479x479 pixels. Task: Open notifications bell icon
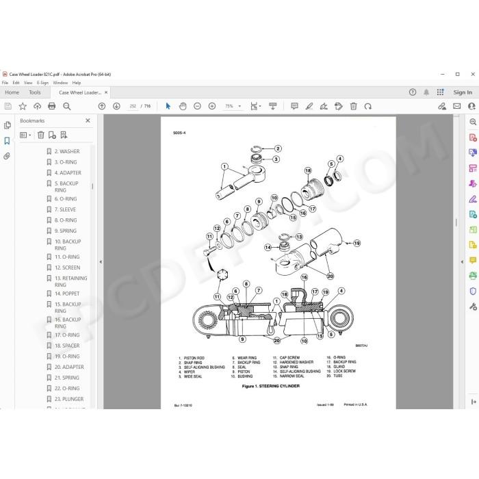click(x=426, y=92)
